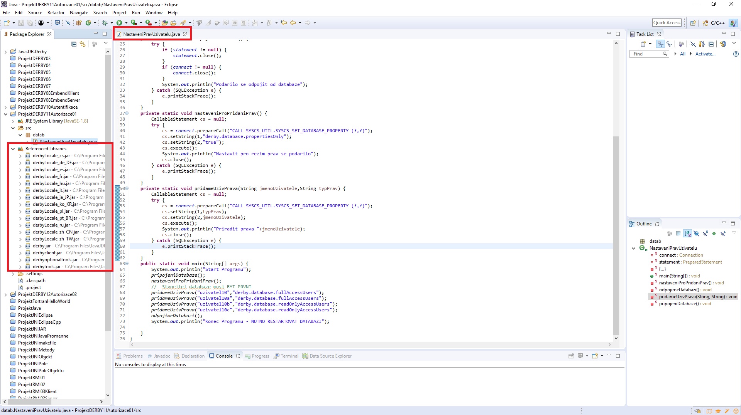The image size is (741, 415).
Task: Click Collapse All in Package Explorer
Action: click(74, 44)
